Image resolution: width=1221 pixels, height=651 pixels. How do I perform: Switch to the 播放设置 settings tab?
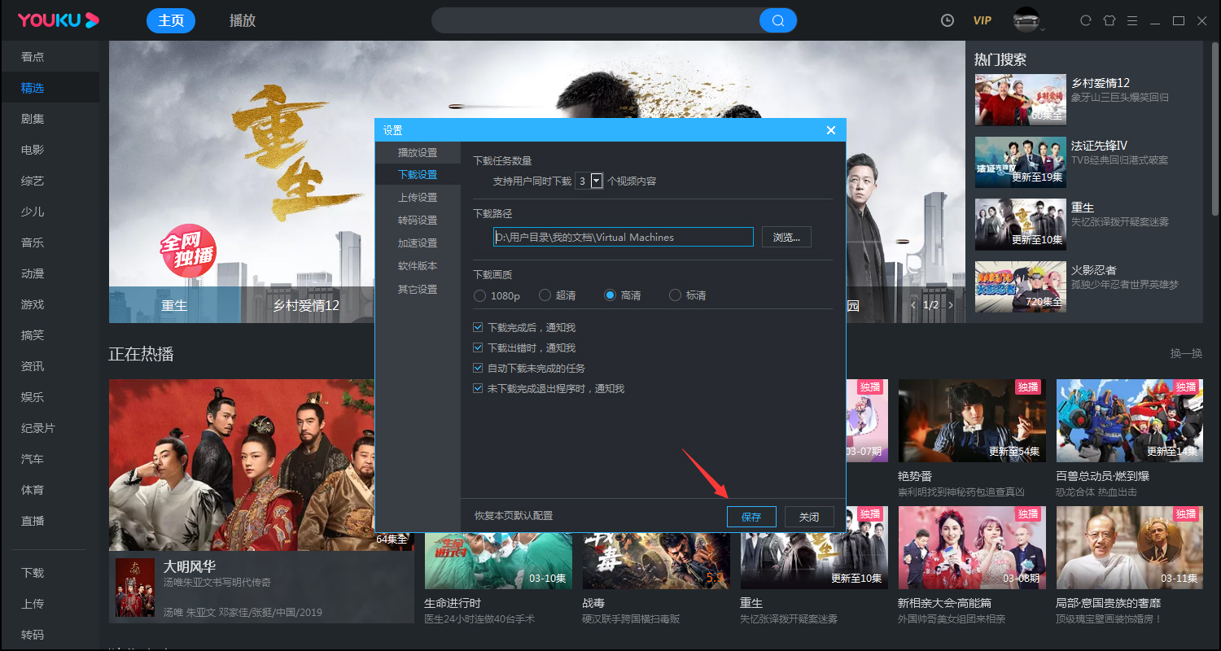pos(420,152)
